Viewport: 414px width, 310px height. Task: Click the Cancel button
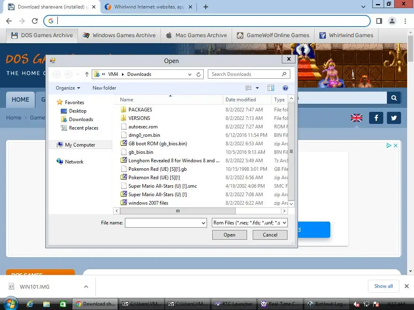(x=270, y=235)
